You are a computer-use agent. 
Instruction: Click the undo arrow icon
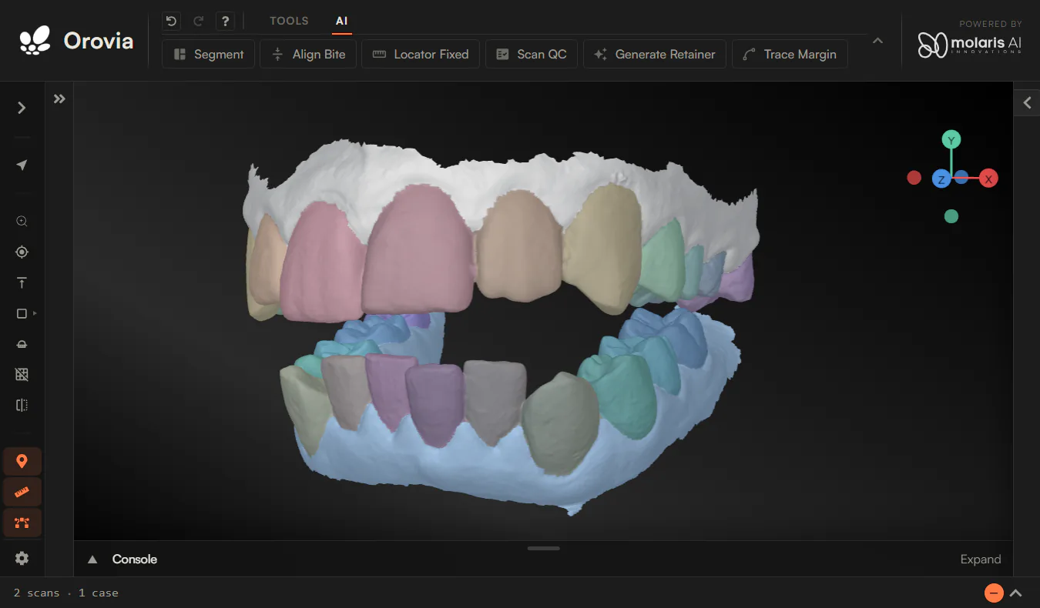172,21
